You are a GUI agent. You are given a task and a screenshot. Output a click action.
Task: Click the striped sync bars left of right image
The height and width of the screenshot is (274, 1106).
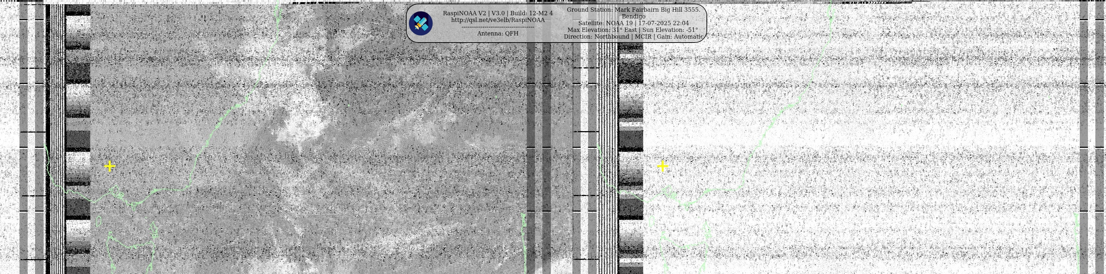pos(608,138)
